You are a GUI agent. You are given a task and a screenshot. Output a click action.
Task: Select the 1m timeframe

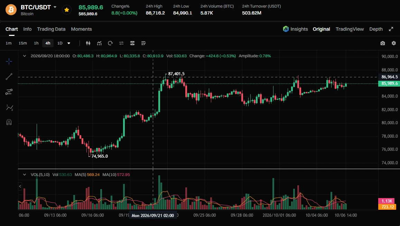tap(9, 43)
